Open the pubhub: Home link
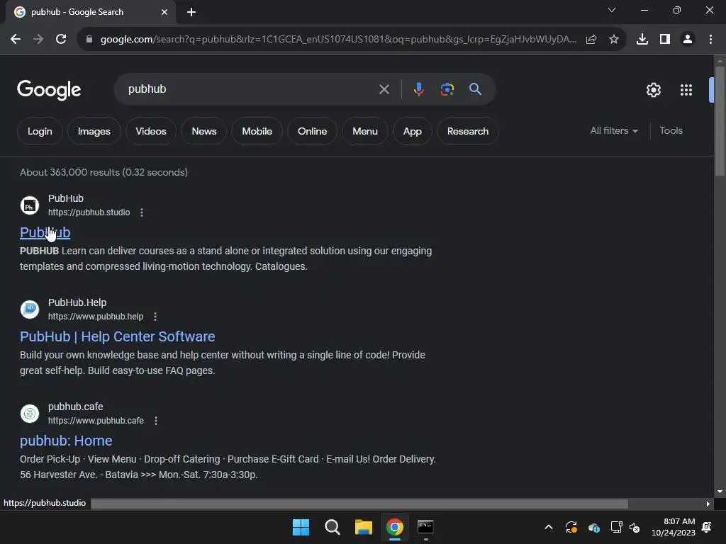This screenshot has height=544, width=726. coord(66,441)
